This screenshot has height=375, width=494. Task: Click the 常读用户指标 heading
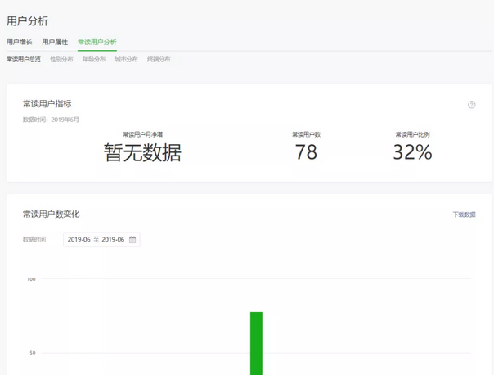(47, 104)
